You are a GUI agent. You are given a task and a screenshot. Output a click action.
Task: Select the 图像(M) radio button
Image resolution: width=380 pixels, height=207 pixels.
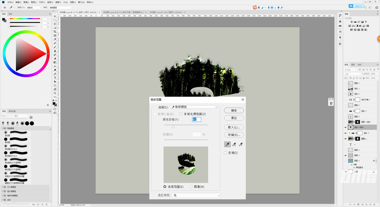pyautogui.click(x=191, y=187)
